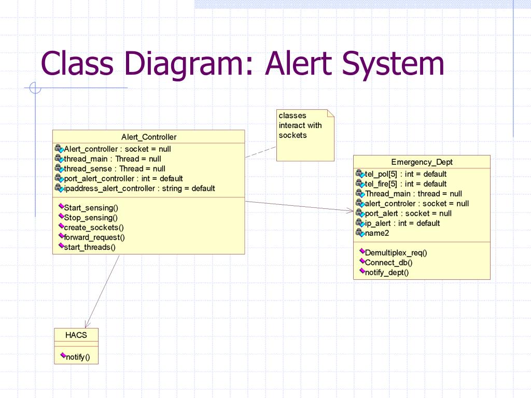The width and height of the screenshot is (531, 398).
Task: Click the pink operation icon beside Start_sensing()
Action: click(61, 206)
